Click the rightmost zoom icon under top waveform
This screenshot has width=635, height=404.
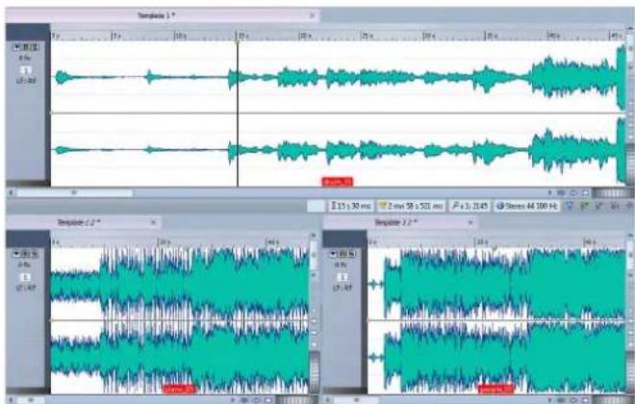[x=585, y=193]
